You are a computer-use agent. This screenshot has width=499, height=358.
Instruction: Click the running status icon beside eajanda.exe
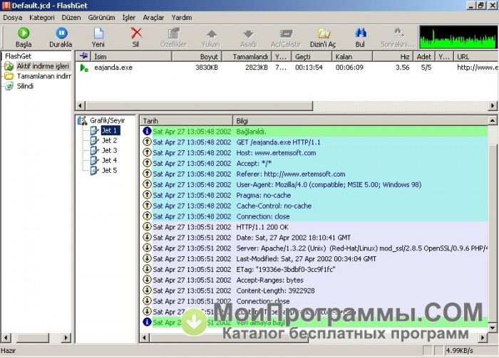(84, 68)
